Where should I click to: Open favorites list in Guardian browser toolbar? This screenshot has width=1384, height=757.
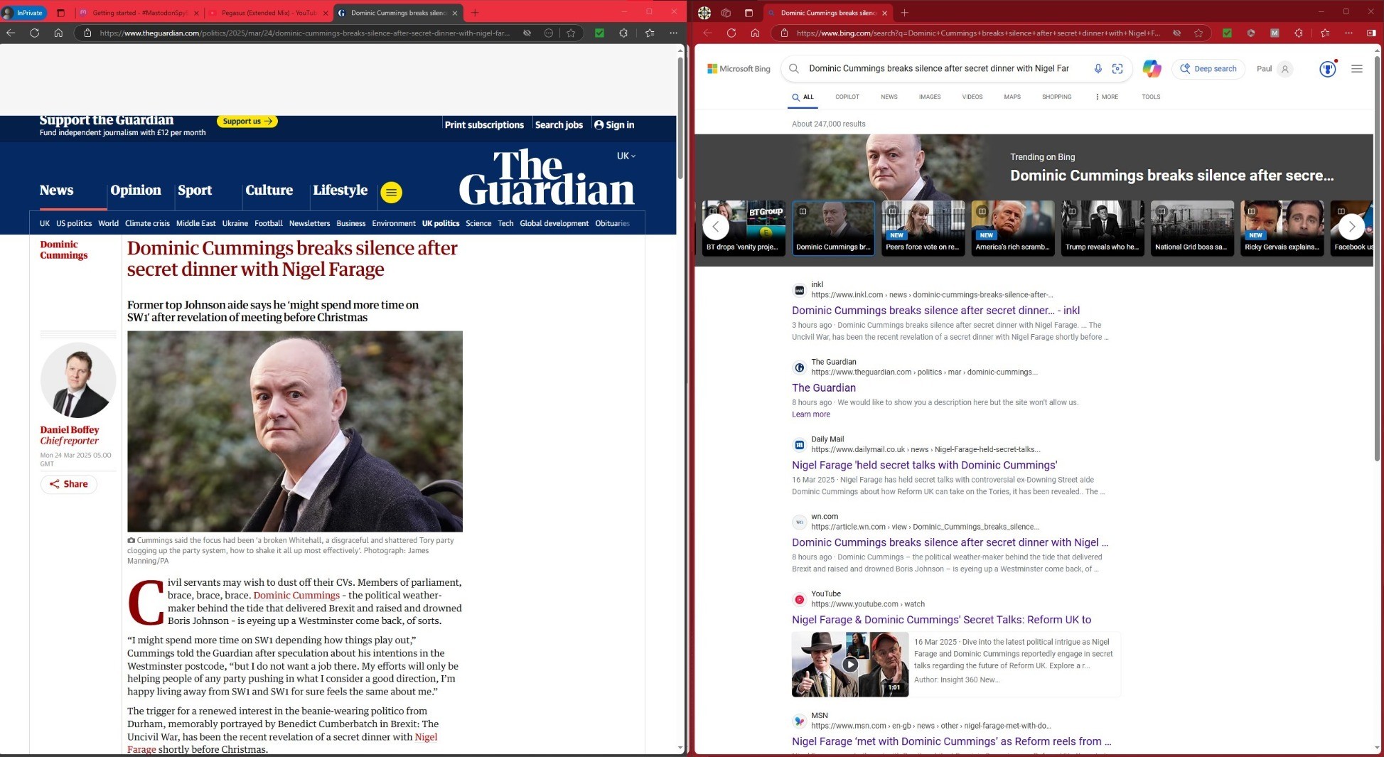coord(650,33)
